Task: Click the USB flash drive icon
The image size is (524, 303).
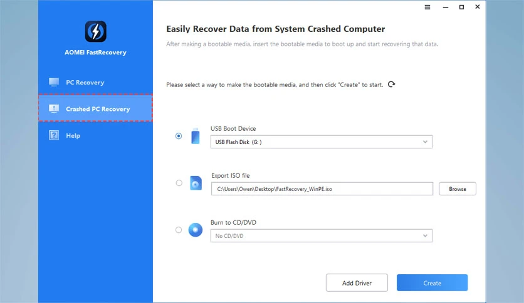Action: click(x=195, y=136)
